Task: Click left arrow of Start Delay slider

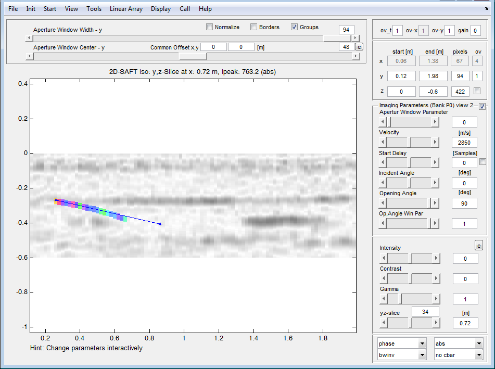Action: pyautogui.click(x=383, y=162)
